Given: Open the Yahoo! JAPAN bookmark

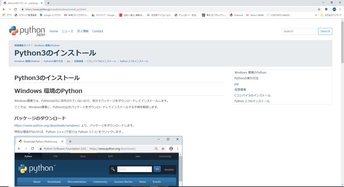Looking at the screenshot, I should [x=255, y=15].
